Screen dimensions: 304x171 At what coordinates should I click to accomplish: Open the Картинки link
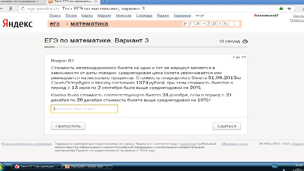pos(182,16)
